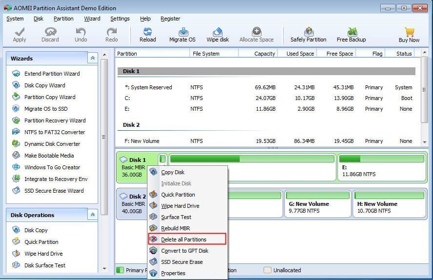Open the Partition menu
The width and height of the screenshot is (433, 280).
pyautogui.click(x=63, y=19)
